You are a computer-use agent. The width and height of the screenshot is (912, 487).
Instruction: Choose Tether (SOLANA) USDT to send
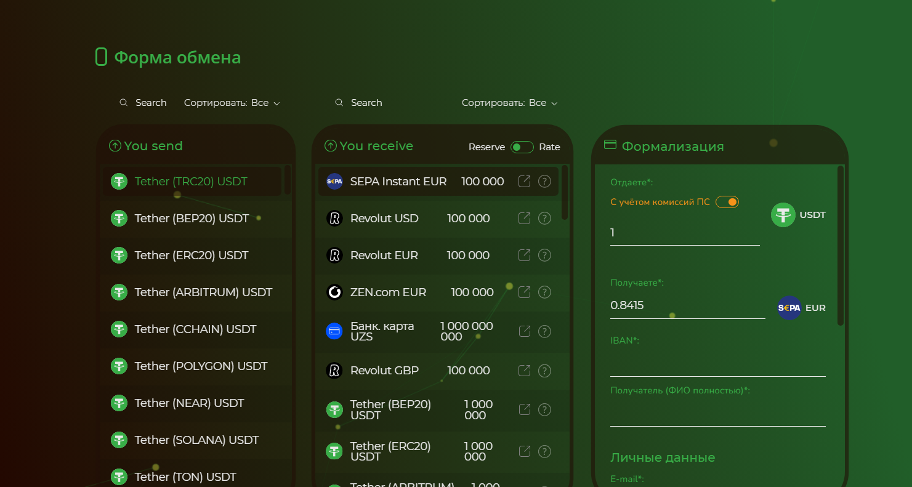[x=196, y=440]
